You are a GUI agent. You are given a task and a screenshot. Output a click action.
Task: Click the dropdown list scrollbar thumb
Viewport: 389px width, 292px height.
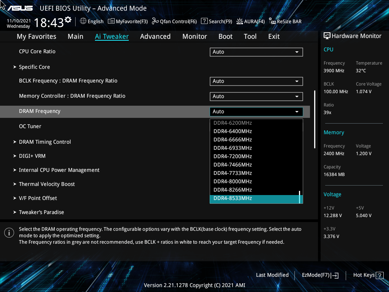pyautogui.click(x=300, y=197)
